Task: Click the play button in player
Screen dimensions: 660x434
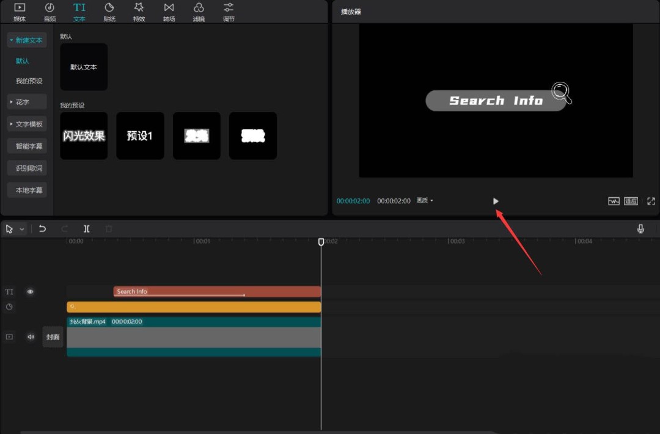Action: click(x=496, y=201)
